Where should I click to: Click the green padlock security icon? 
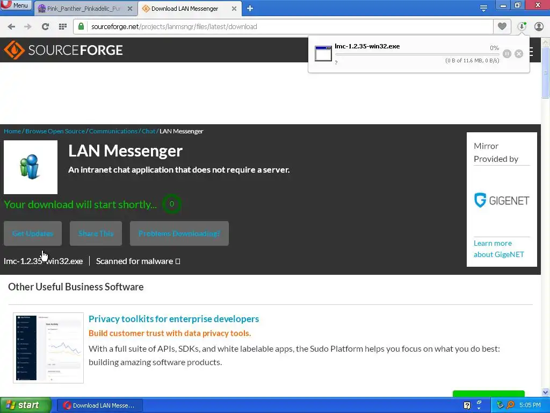tap(81, 26)
